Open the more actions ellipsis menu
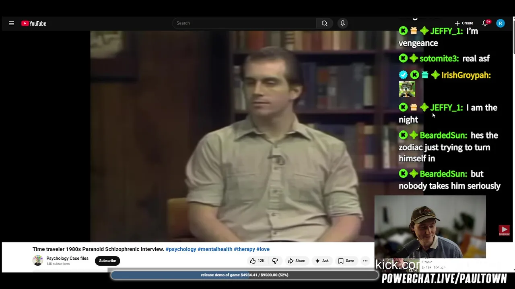The height and width of the screenshot is (289, 515). [x=365, y=261]
